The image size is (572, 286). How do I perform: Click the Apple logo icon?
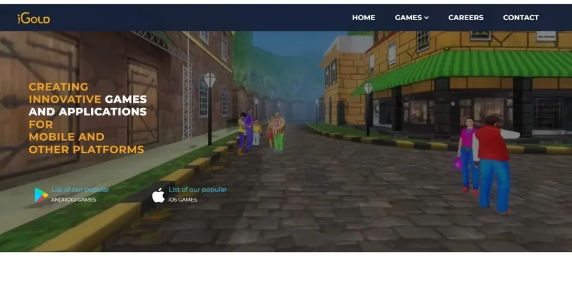click(x=159, y=195)
